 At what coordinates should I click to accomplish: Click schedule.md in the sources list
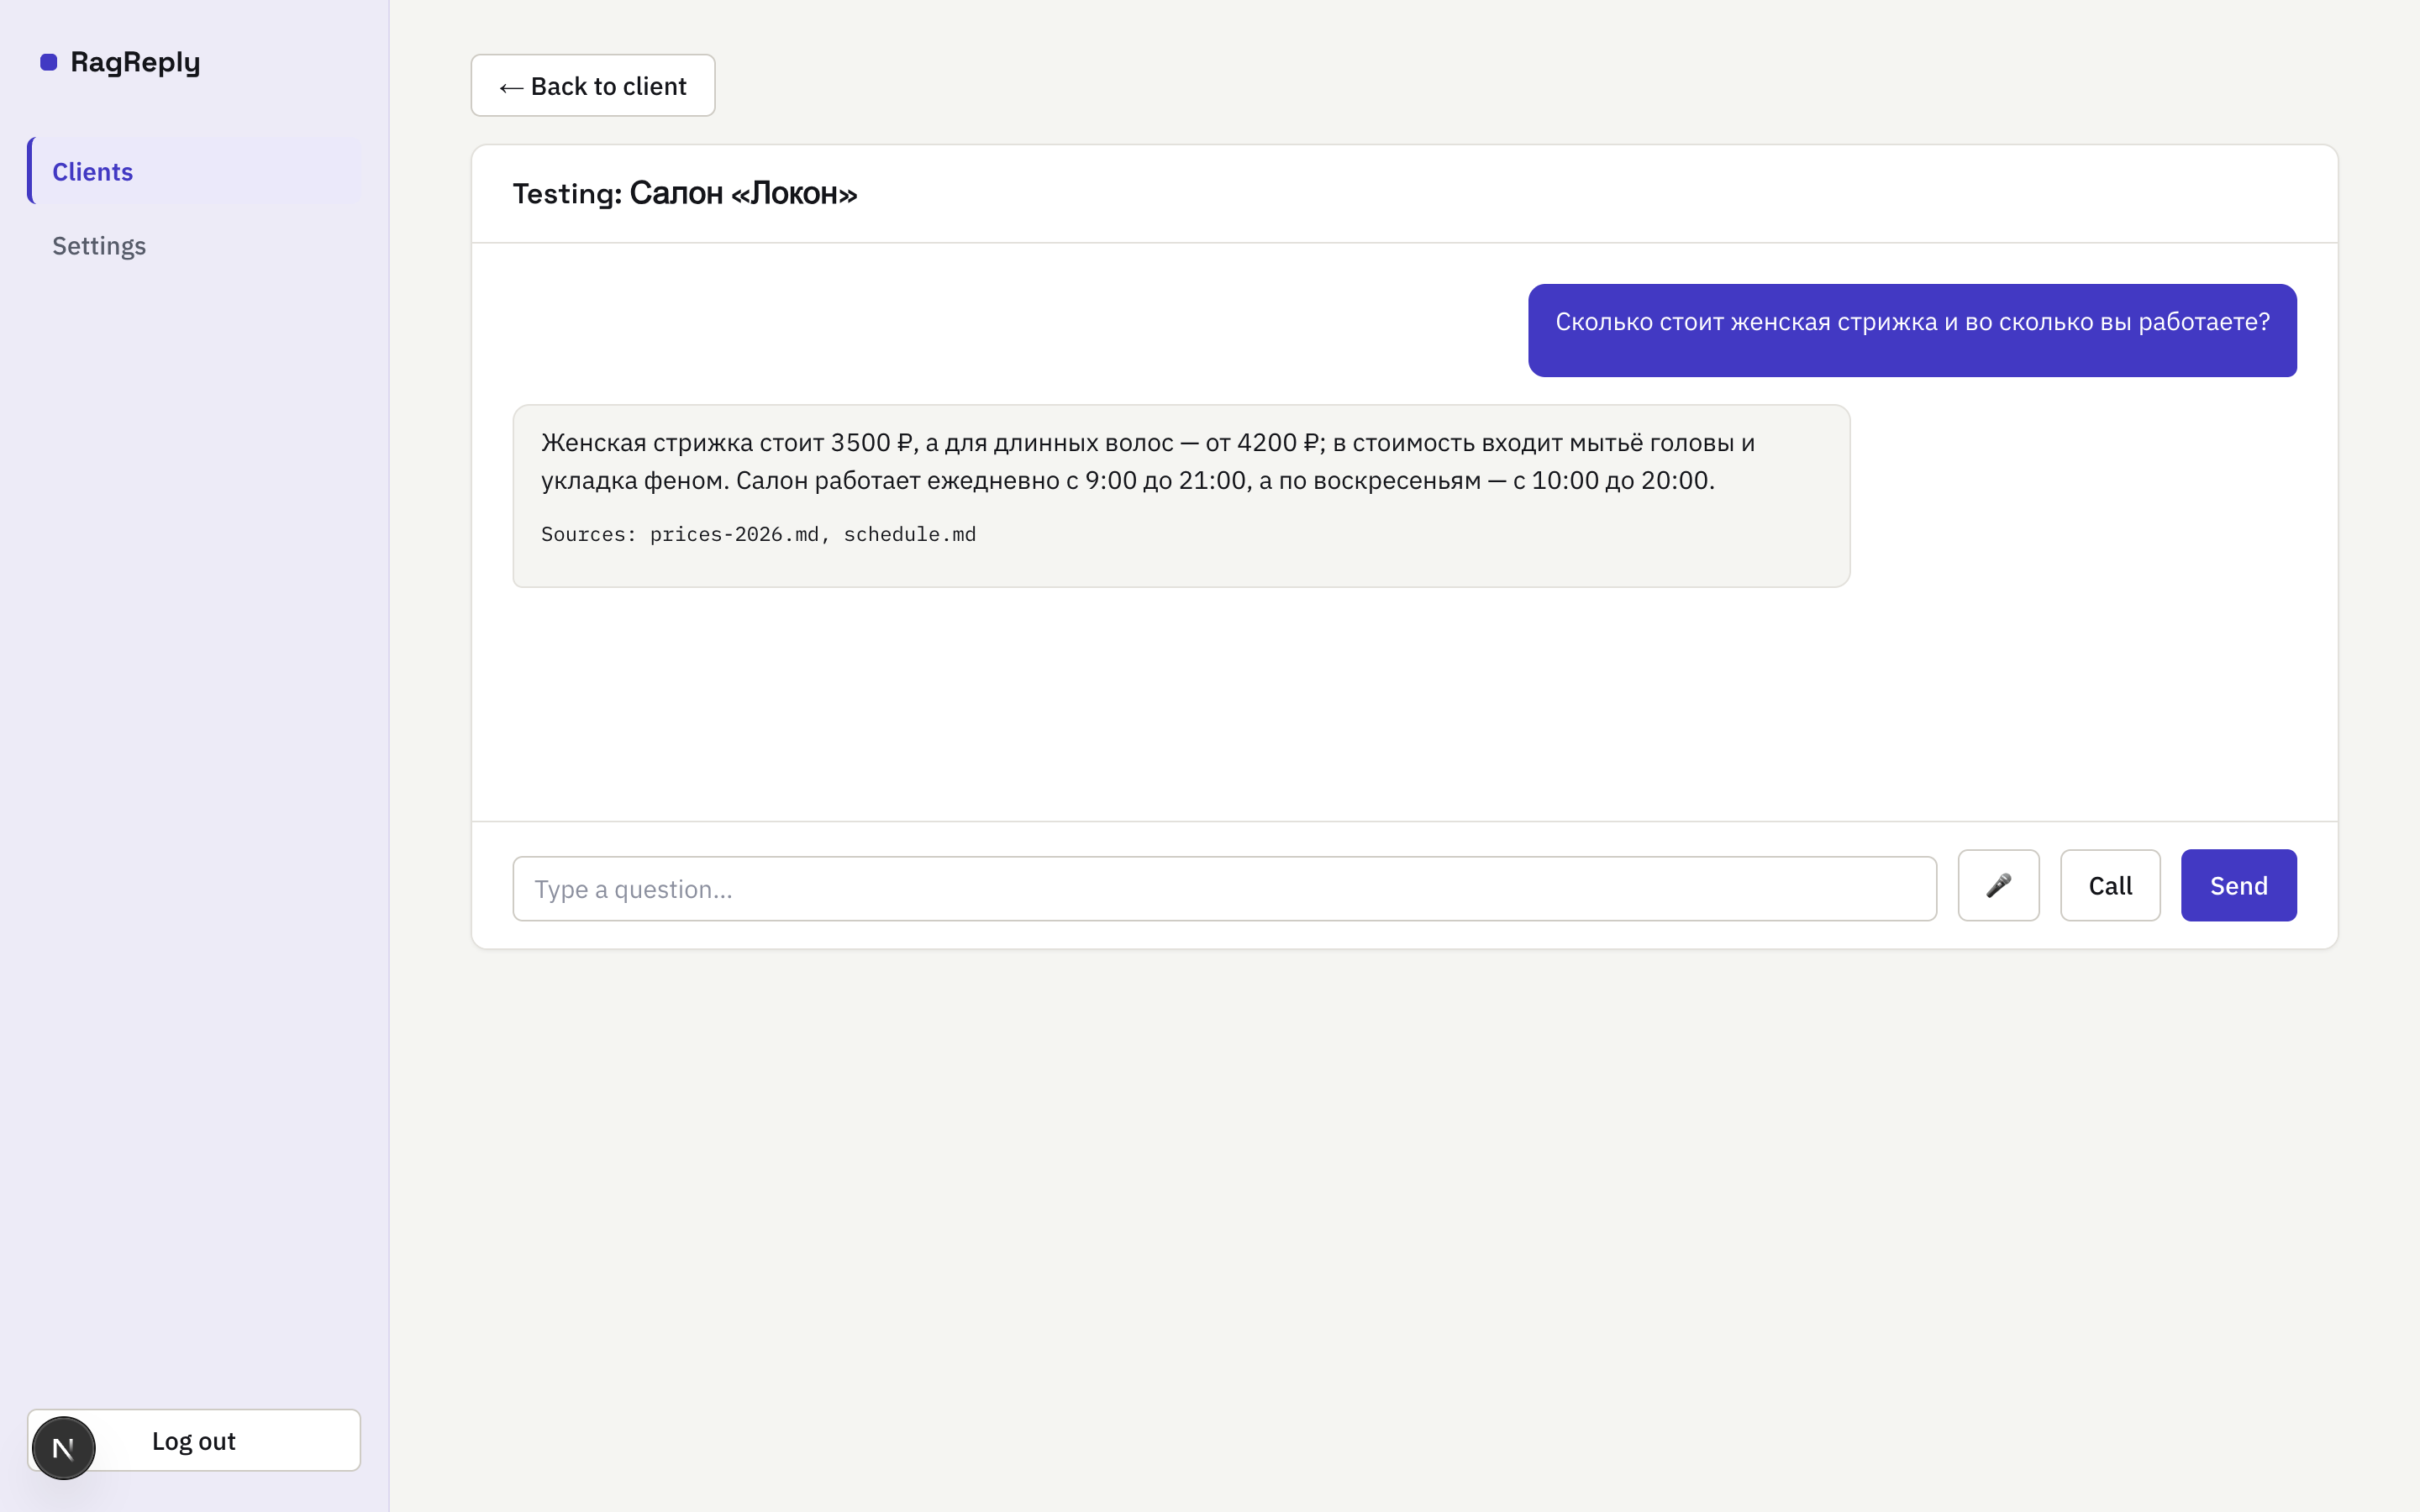[x=910, y=534]
